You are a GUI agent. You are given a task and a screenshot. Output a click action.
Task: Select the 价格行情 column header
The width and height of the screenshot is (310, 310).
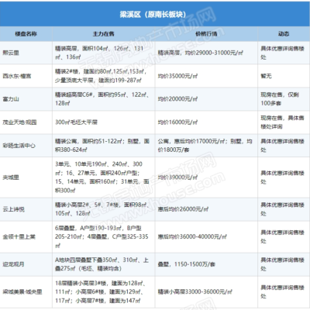[x=206, y=34]
